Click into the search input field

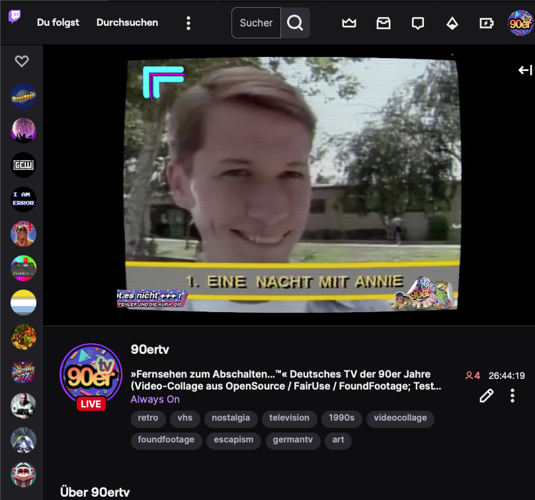(x=256, y=23)
